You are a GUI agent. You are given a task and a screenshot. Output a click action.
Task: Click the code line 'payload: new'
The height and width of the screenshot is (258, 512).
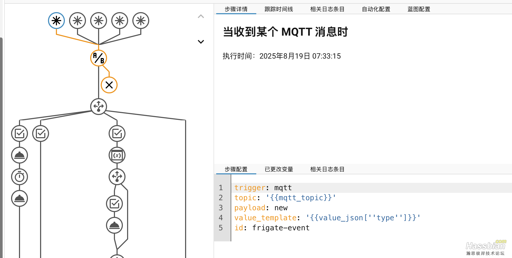click(x=261, y=208)
